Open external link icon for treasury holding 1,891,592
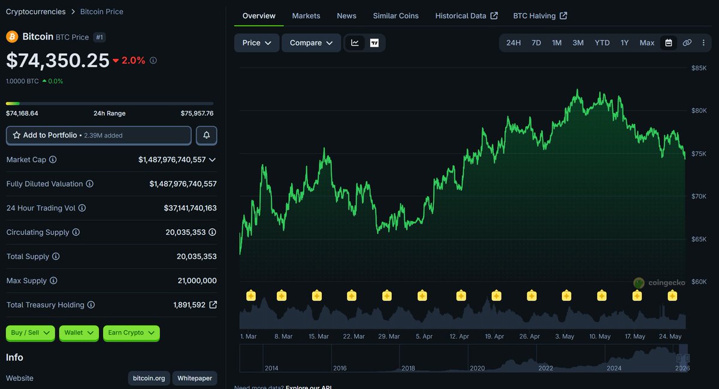This screenshot has width=719, height=389. (213, 305)
